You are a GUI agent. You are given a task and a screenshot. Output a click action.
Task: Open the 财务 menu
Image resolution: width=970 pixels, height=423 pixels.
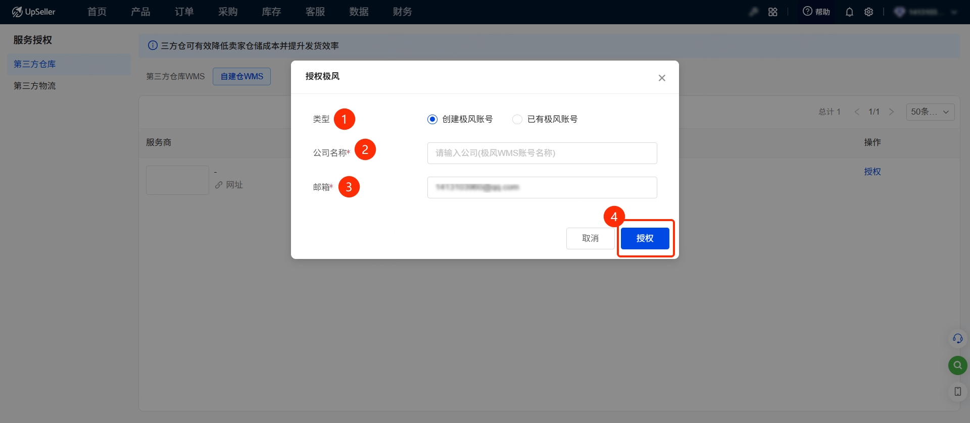[x=402, y=12]
